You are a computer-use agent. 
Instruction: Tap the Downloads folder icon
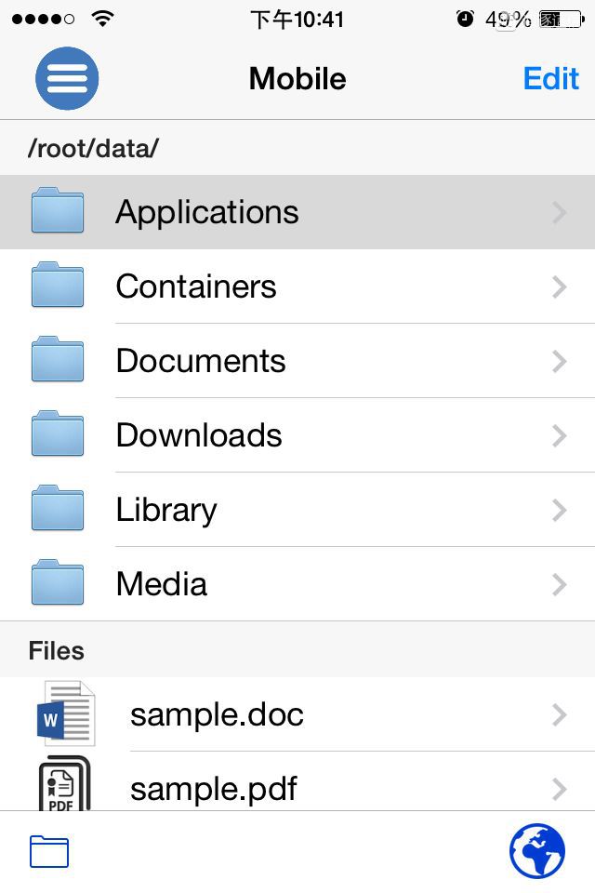click(58, 434)
